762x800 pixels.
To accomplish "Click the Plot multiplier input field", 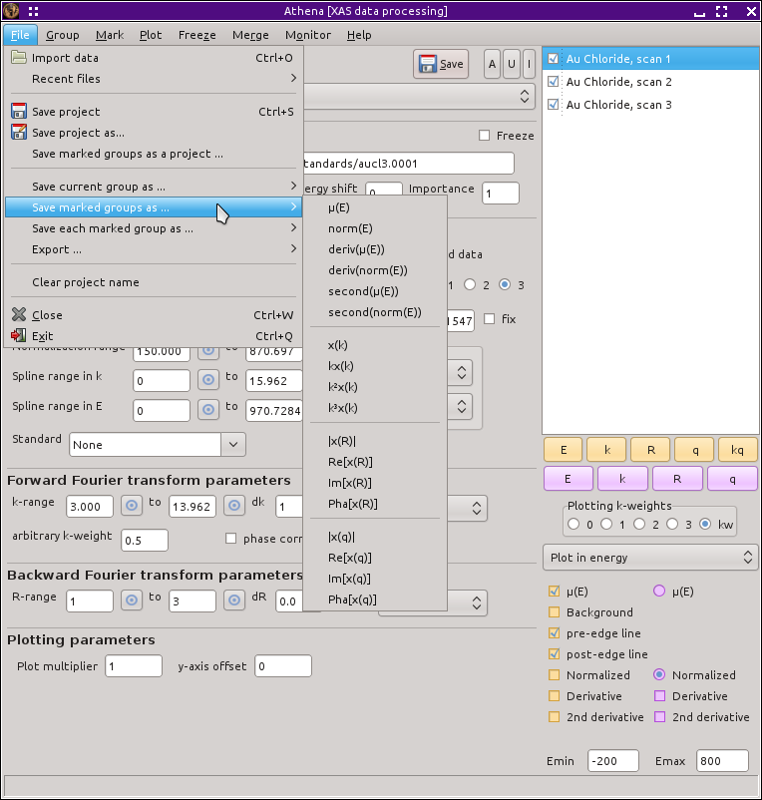I will [134, 665].
